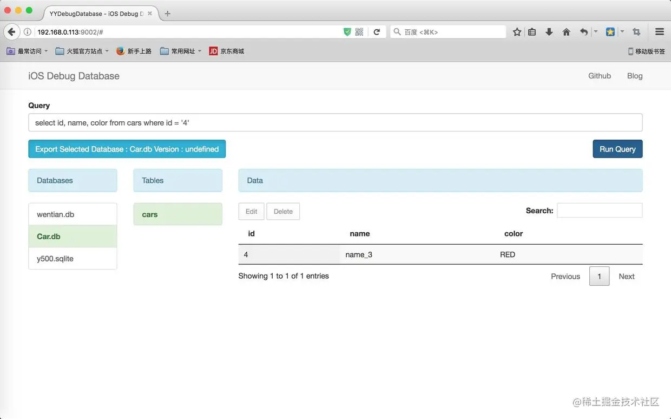Open 京东商城 JD bookmark
The width and height of the screenshot is (671, 419).
point(226,51)
